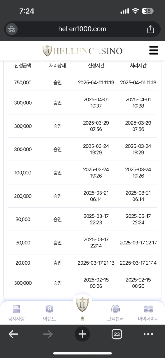Select the 2025-02-15 00:26 request row
The height and width of the screenshot is (358, 165).
coord(82,283)
